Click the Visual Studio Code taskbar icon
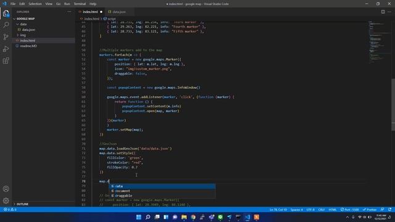The image size is (395, 222). click(247, 217)
